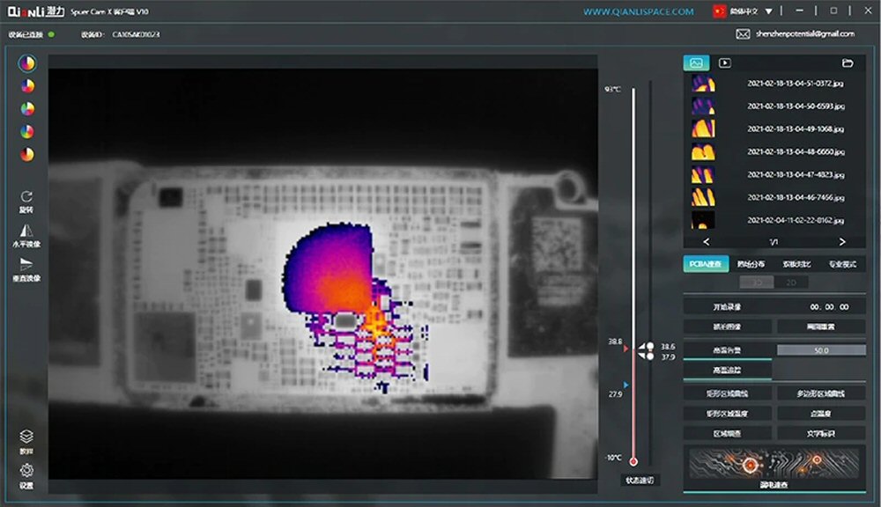This screenshot has height=507, width=881.
Task: Open the folder icon above the file list
Action: coord(847,63)
